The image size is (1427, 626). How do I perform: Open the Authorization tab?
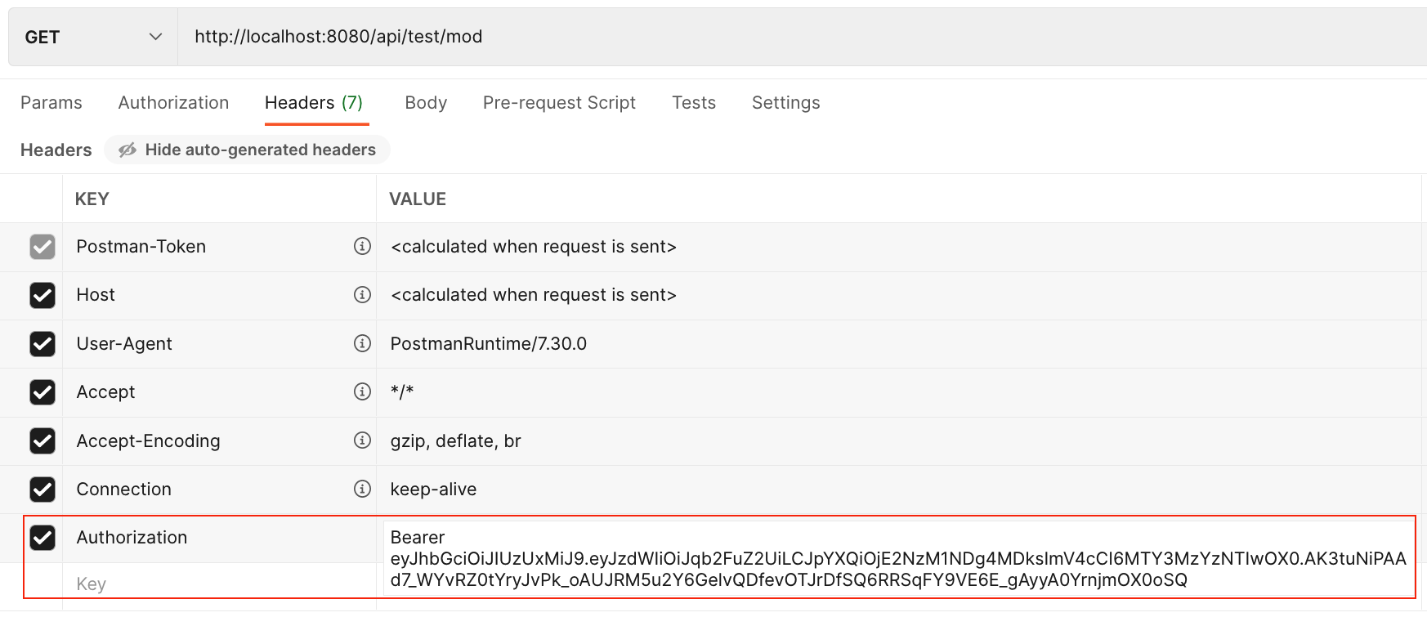pyautogui.click(x=173, y=103)
